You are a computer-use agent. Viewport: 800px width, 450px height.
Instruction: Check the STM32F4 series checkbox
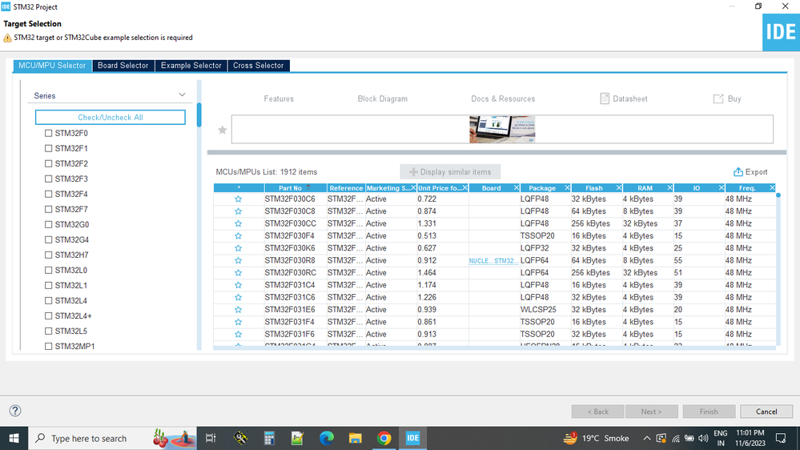49,194
